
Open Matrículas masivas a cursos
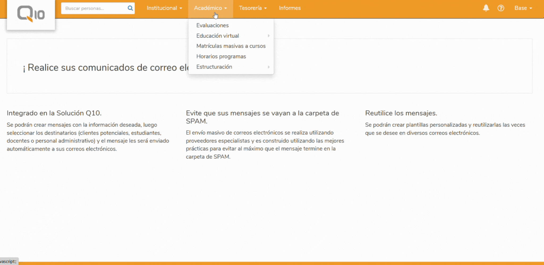tap(231, 46)
